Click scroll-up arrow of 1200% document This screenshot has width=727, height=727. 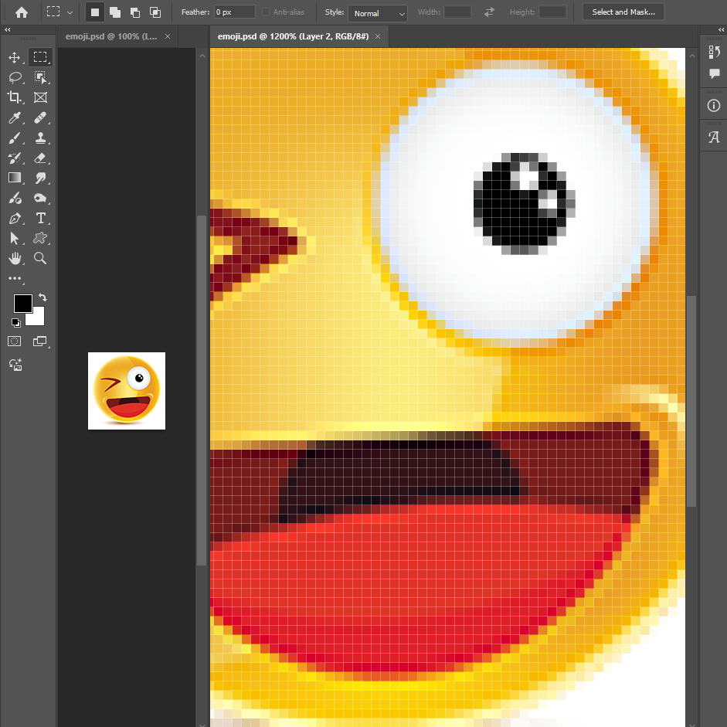point(691,56)
